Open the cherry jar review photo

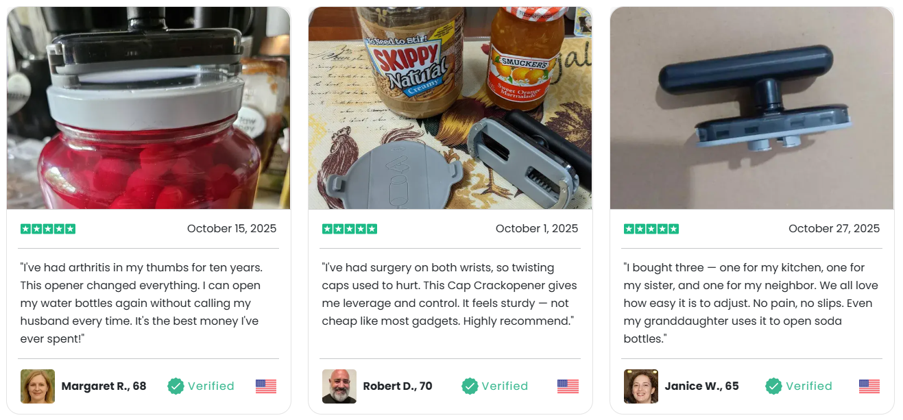tap(149, 108)
